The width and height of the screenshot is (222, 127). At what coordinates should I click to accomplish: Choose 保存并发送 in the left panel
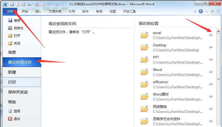tap(18, 92)
